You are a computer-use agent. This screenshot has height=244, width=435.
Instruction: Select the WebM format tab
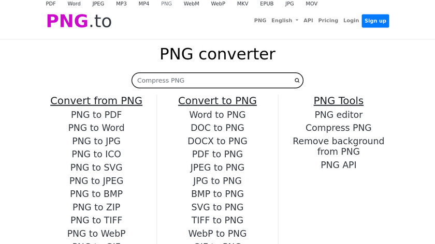point(192,4)
